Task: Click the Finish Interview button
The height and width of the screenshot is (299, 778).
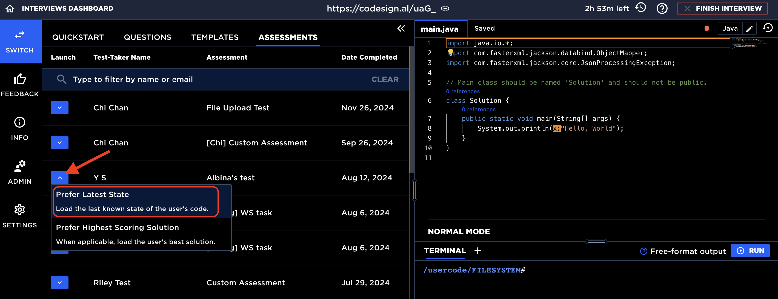Action: tap(722, 8)
